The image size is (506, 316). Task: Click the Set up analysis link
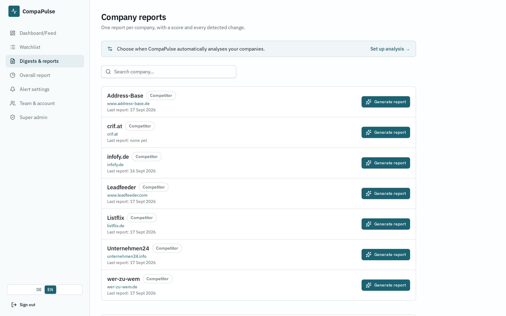click(390, 49)
